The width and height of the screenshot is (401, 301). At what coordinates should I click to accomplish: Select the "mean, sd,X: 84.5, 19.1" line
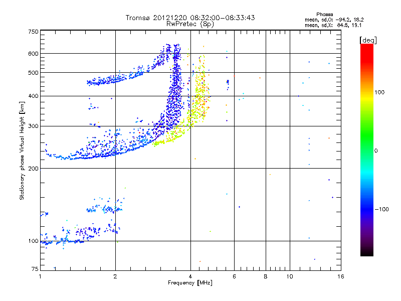pos(333,26)
